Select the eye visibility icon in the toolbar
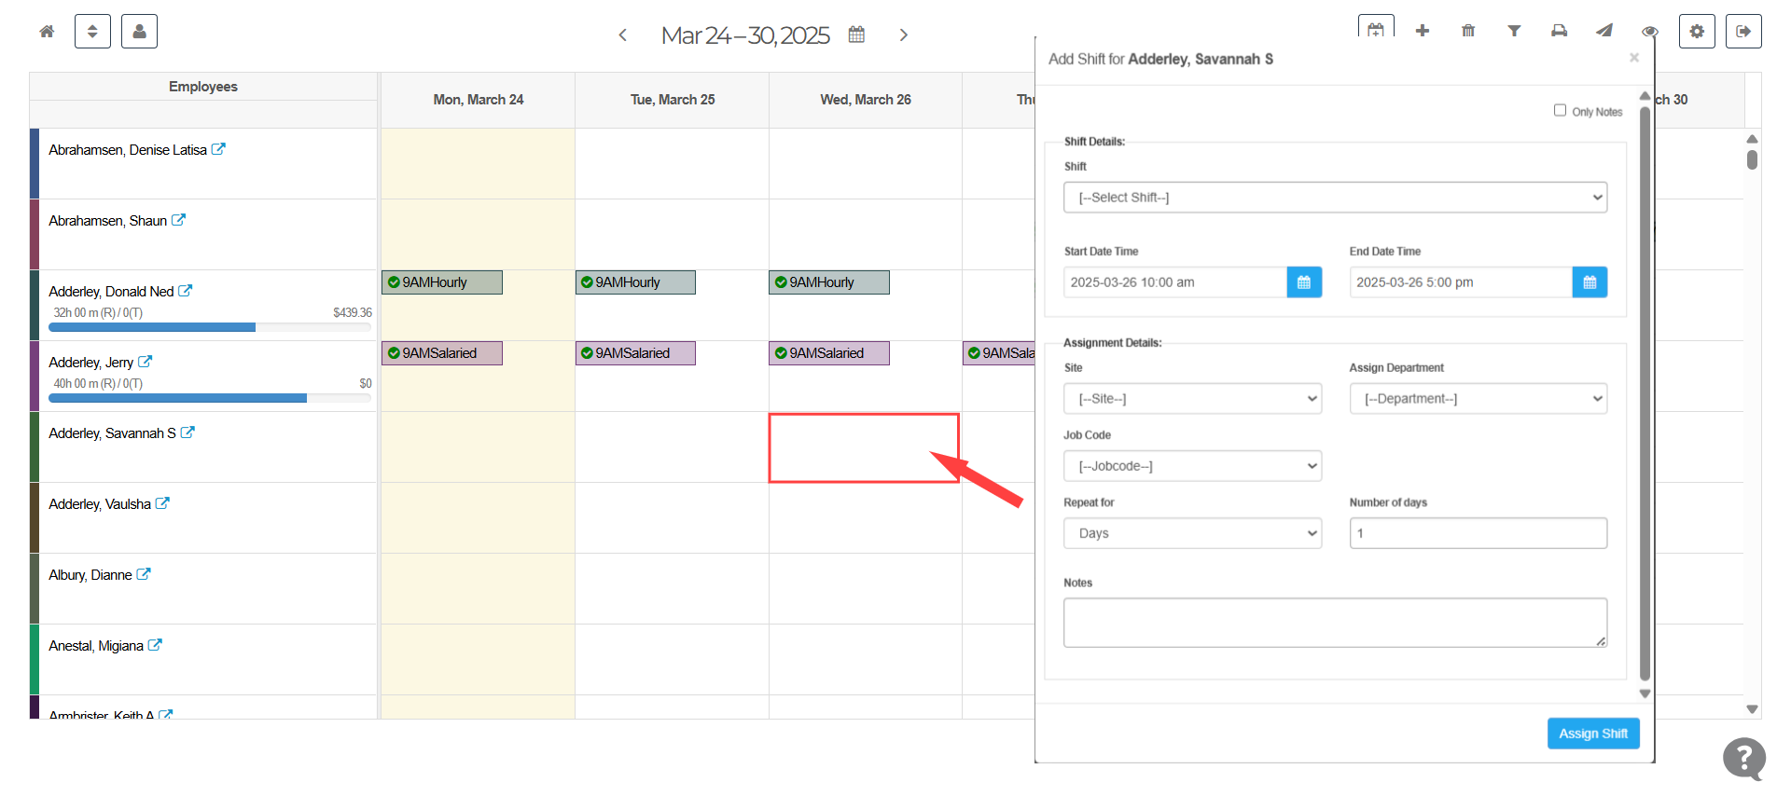 click(1650, 31)
